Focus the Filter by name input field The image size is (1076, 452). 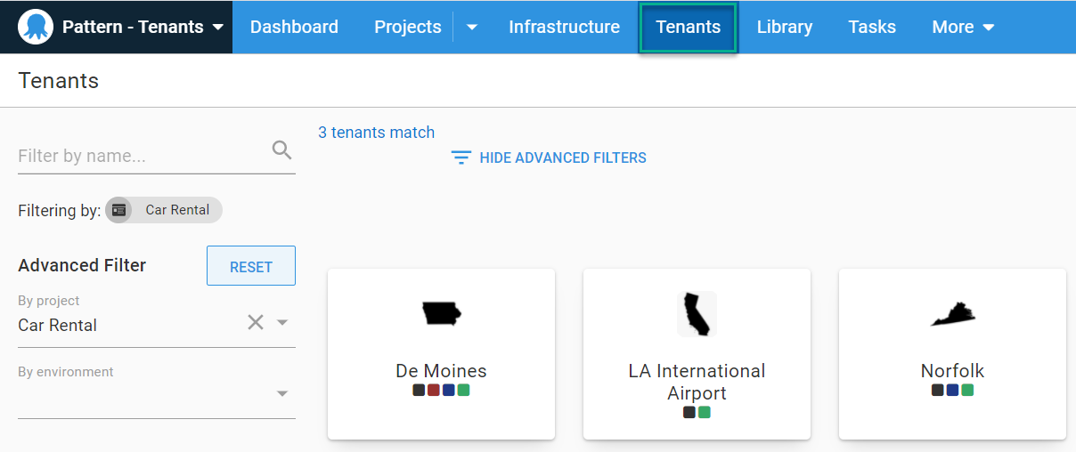click(143, 156)
